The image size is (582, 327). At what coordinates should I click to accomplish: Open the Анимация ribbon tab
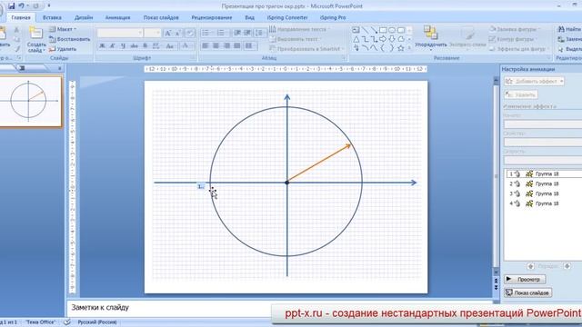point(117,17)
